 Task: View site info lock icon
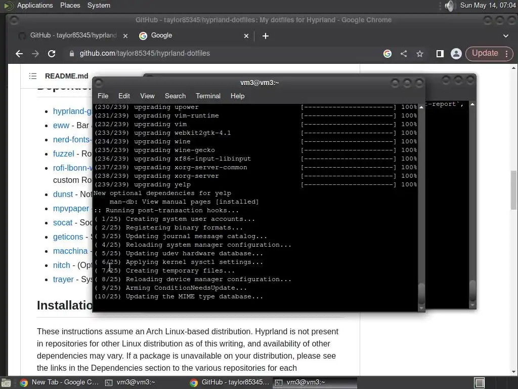(x=72, y=54)
